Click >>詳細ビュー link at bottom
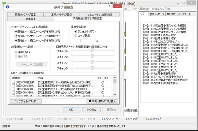 click(66, 119)
